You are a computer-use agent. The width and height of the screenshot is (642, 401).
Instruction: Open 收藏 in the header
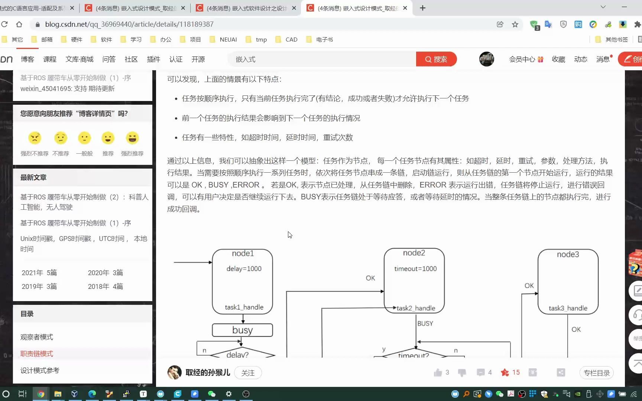558,59
